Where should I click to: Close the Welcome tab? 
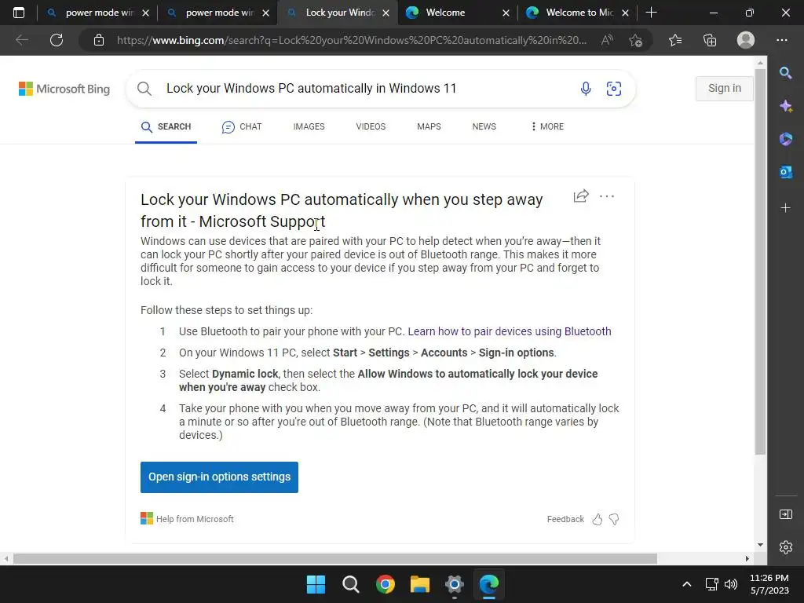tap(506, 13)
